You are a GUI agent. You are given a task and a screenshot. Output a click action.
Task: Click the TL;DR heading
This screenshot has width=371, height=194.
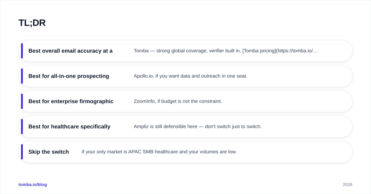(32, 23)
